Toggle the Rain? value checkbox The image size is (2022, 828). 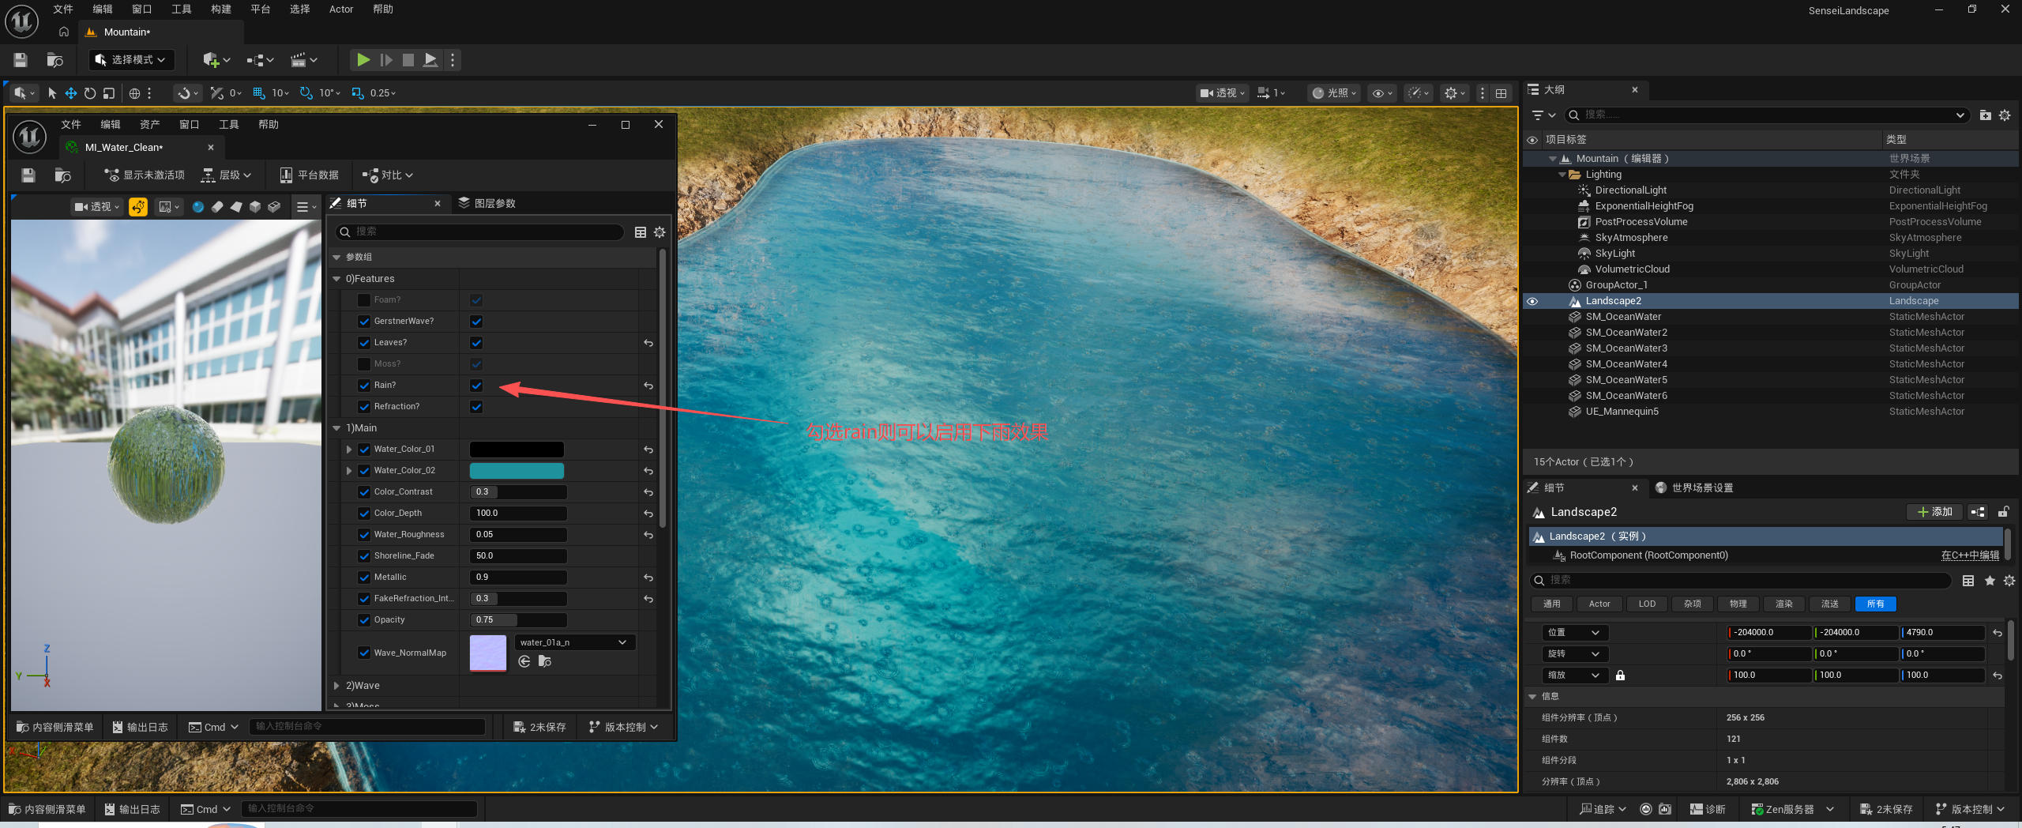476,386
